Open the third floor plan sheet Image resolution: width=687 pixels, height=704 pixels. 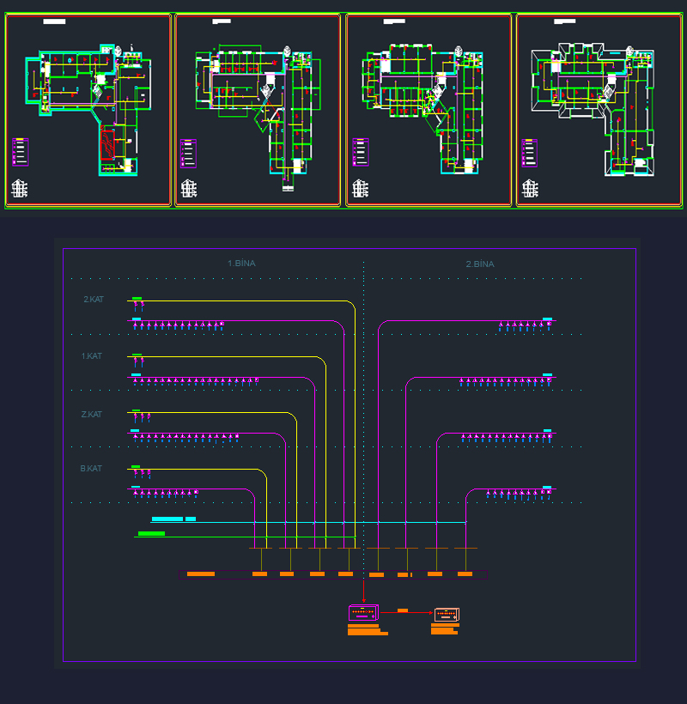428,110
